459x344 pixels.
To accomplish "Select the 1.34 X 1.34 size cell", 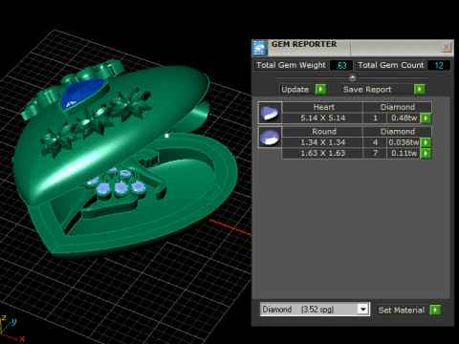I will pyautogui.click(x=322, y=142).
